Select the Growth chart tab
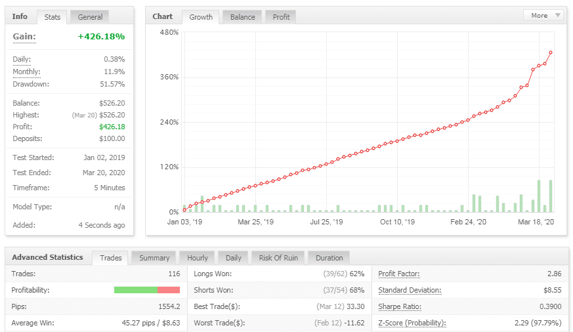Image resolution: width=573 pixels, height=332 pixels. pyautogui.click(x=201, y=17)
